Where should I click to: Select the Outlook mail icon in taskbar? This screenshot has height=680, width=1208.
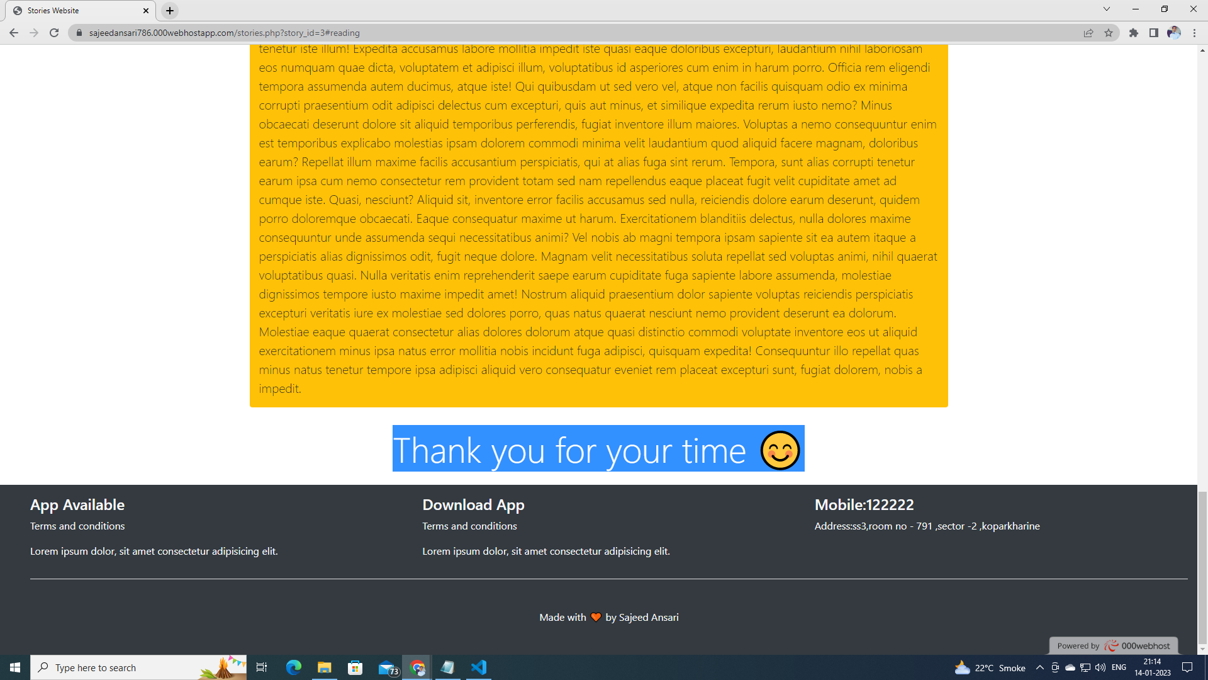tap(386, 667)
